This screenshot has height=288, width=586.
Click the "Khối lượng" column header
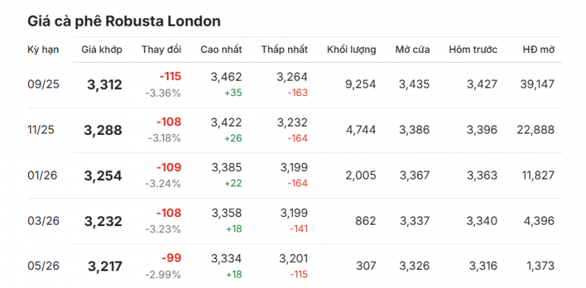point(351,50)
